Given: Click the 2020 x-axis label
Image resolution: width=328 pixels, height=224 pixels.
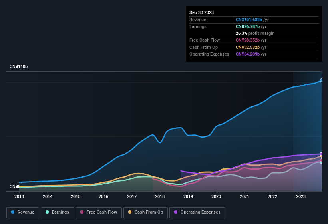Looking at the screenshot, I should click(216, 196).
